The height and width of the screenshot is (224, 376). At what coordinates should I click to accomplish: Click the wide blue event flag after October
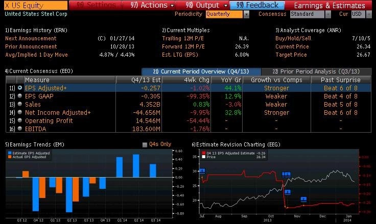[x=286, y=174]
